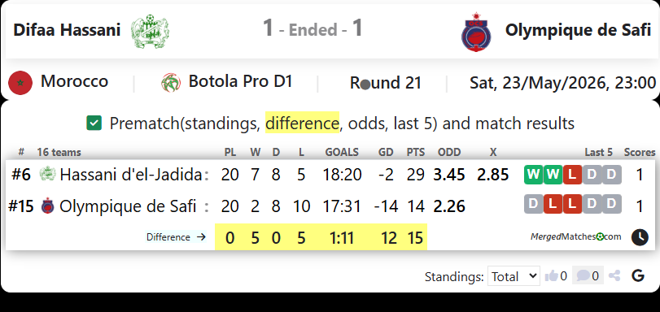Click the Google G icon

638,275
